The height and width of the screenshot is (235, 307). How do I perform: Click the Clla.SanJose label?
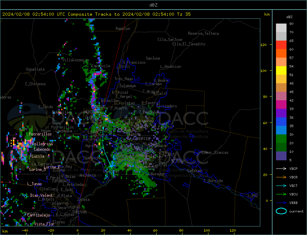[170, 40]
